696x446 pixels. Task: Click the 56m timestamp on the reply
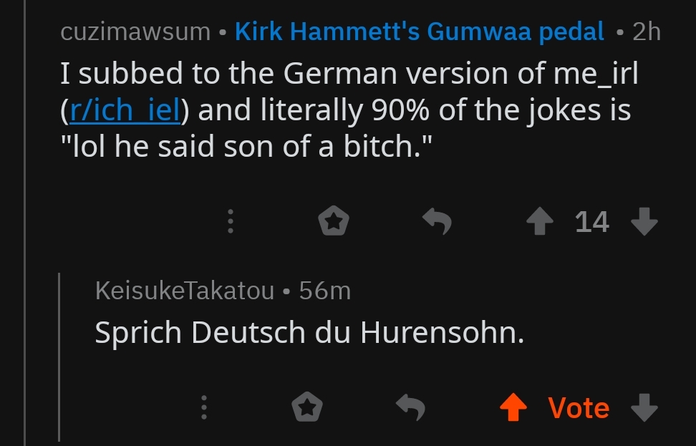tap(325, 291)
